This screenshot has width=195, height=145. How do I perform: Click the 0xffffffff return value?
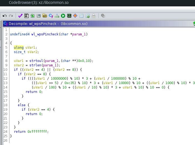37,132
